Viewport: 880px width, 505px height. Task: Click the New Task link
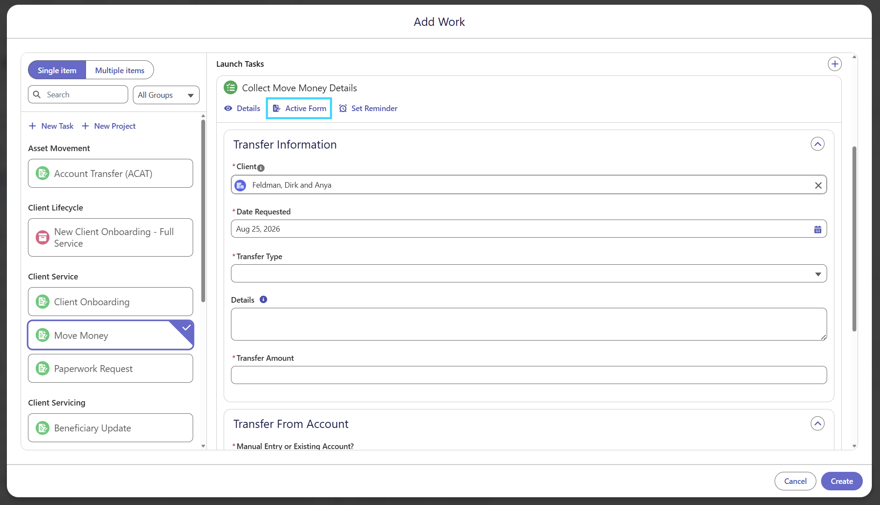pos(51,126)
